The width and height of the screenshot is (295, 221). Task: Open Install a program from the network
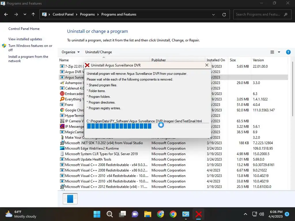coord(28,59)
